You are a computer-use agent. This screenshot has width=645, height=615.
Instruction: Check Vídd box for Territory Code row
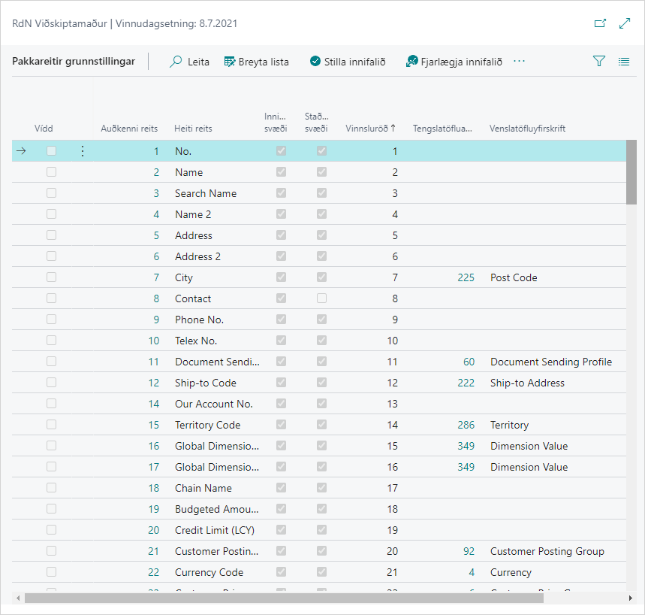point(51,425)
